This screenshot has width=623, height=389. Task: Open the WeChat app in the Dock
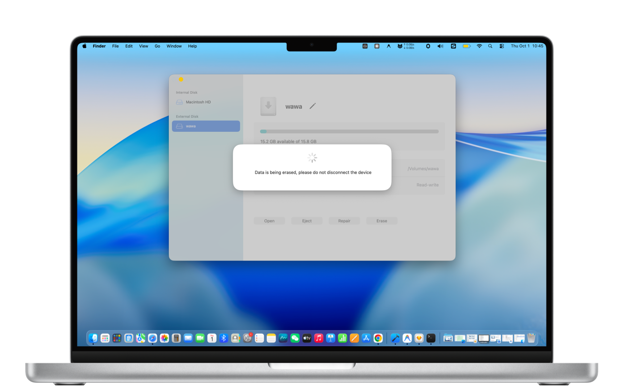(295, 338)
